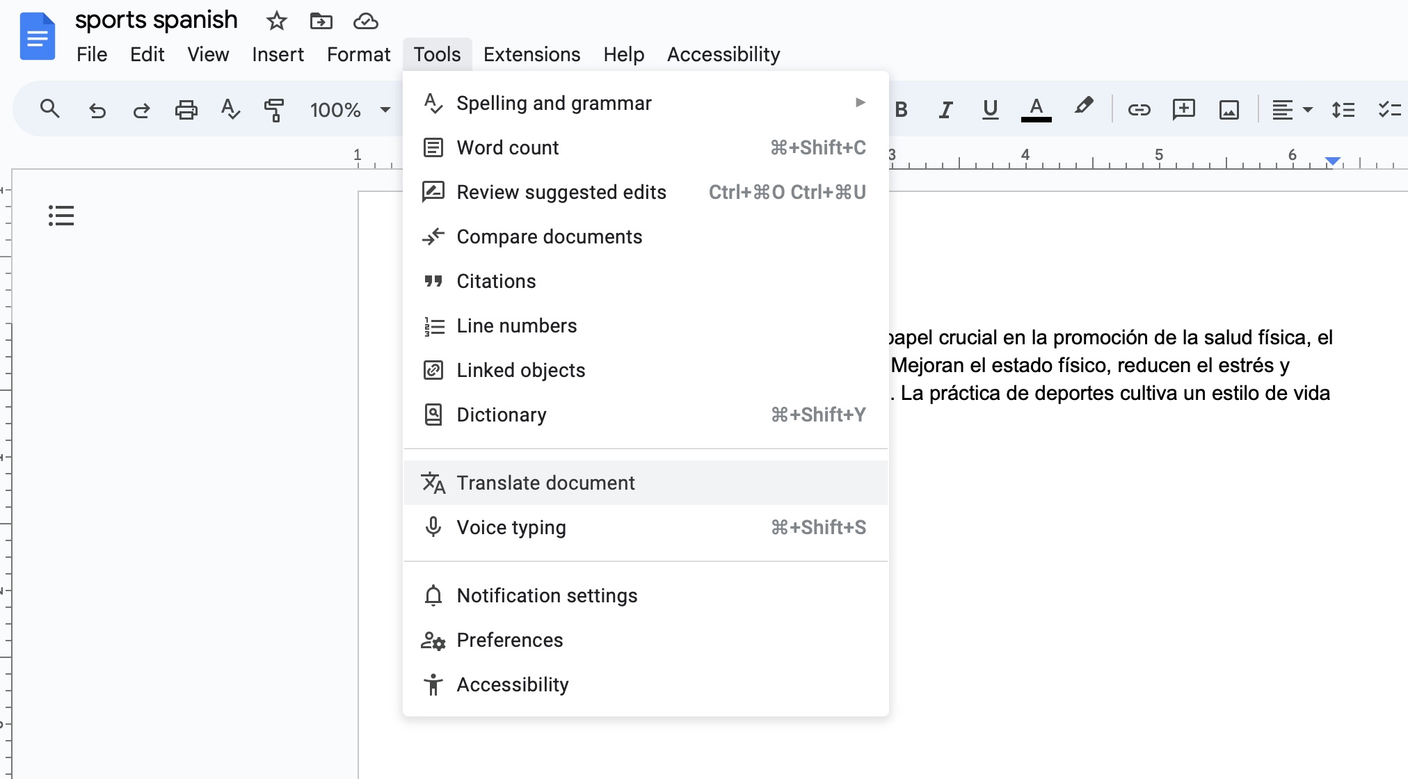Insert an image from toolbar
Screen dimensions: 1408x779
pyautogui.click(x=1229, y=110)
